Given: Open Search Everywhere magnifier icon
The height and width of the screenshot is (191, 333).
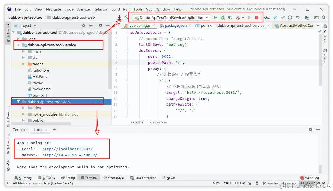Looking at the screenshot, I should (x=324, y=18).
